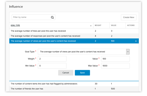
Task: Click the Create New button
Action: tap(129, 17)
